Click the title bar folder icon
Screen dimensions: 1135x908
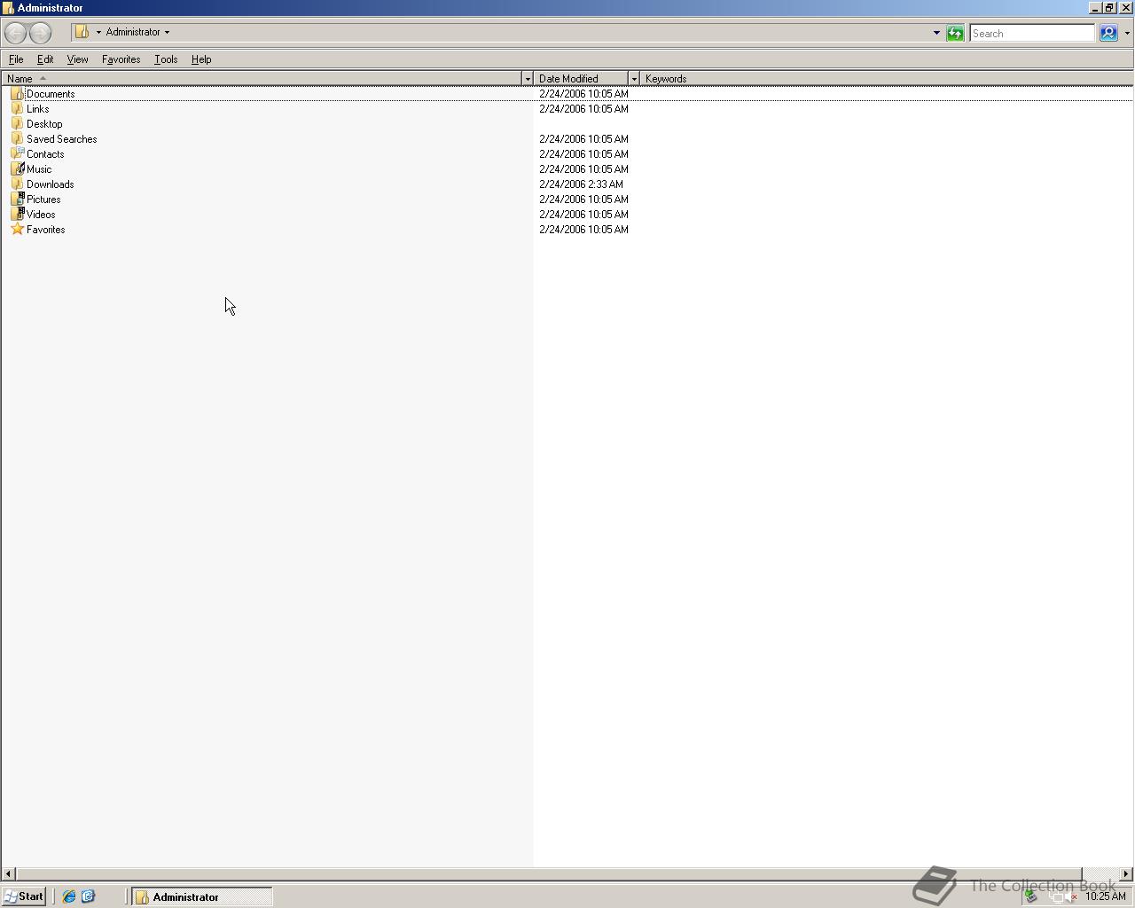[8, 8]
